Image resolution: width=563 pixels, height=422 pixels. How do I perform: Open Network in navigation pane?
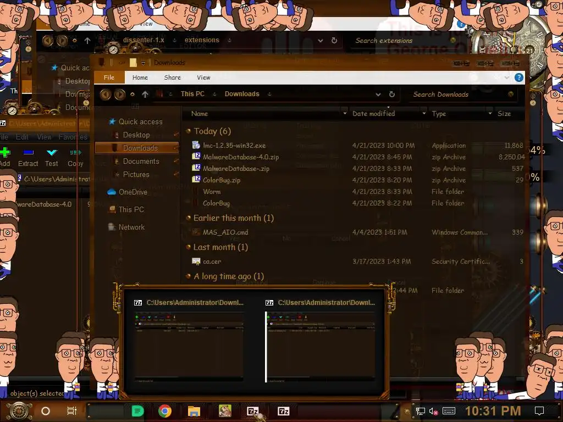[131, 227]
